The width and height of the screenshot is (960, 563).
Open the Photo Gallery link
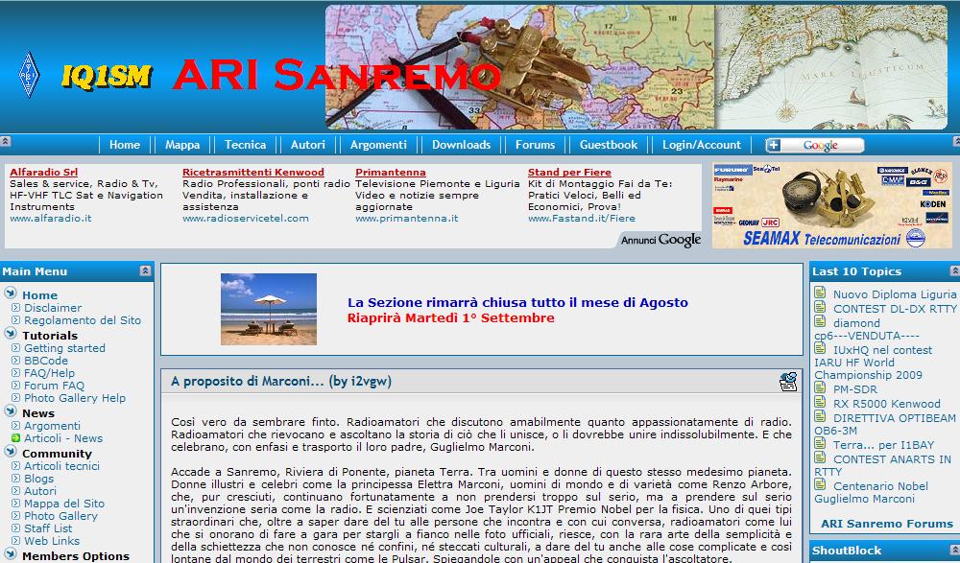click(x=60, y=516)
